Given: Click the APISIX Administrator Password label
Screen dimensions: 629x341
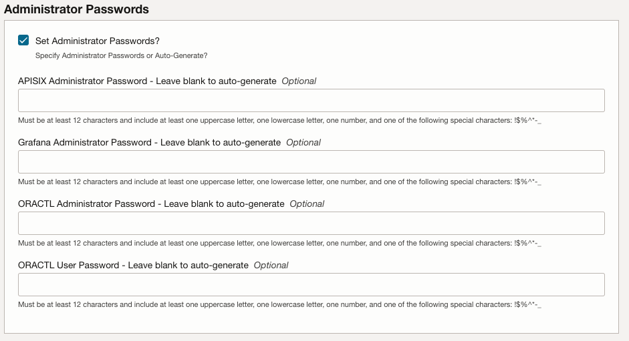Looking at the screenshot, I should click(147, 81).
